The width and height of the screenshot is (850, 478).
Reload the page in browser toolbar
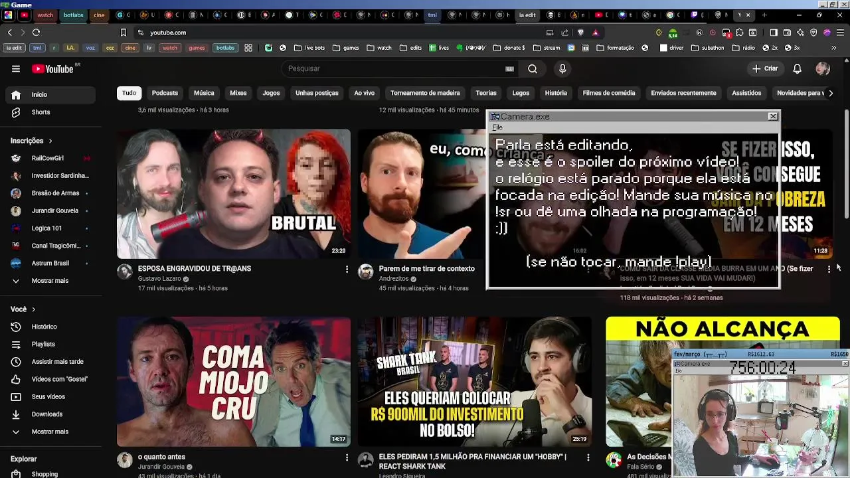click(36, 33)
